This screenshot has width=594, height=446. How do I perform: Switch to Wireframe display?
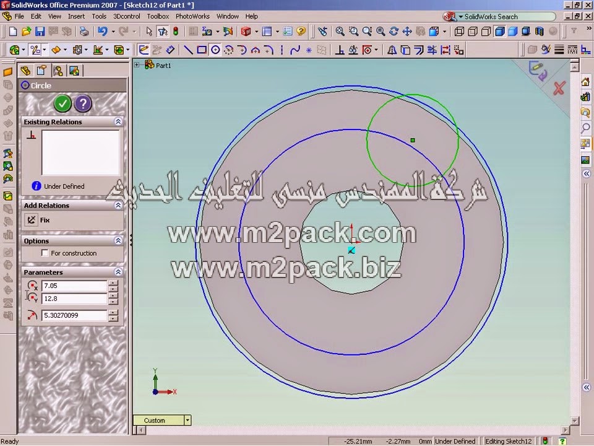click(459, 32)
